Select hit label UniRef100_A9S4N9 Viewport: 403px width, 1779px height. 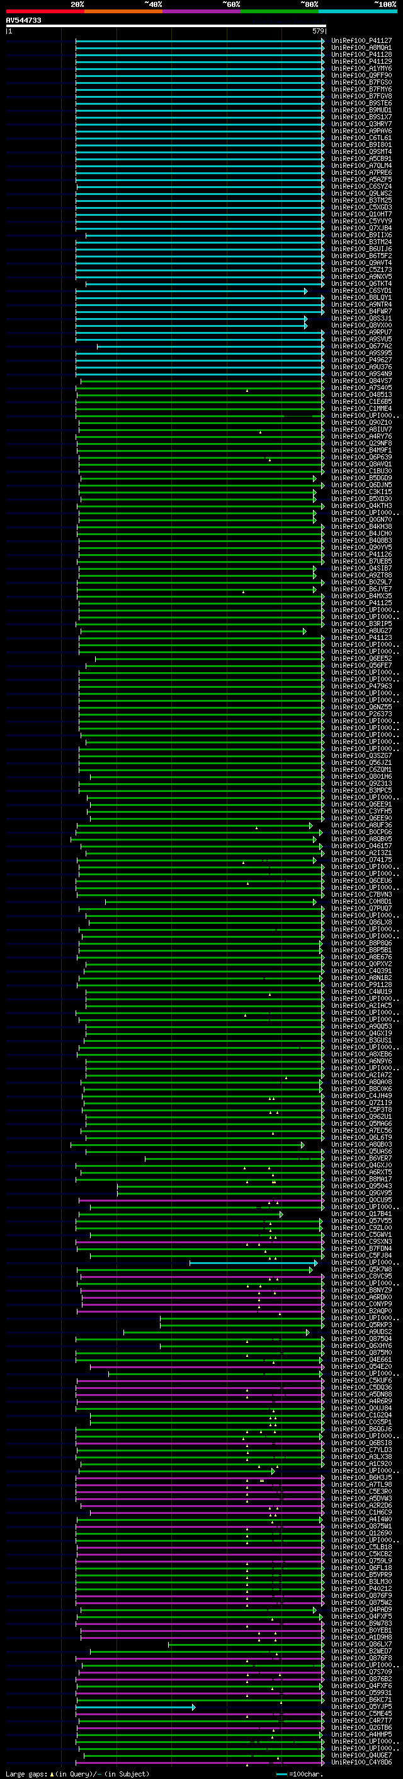coord(361,374)
